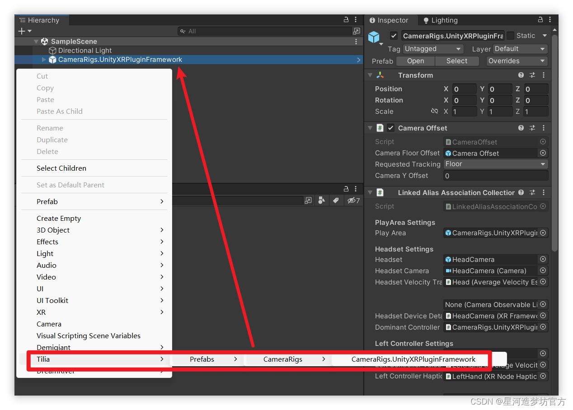Open the CameraRigs submenu item
Viewport: 573px width, 410px height.
pos(287,359)
